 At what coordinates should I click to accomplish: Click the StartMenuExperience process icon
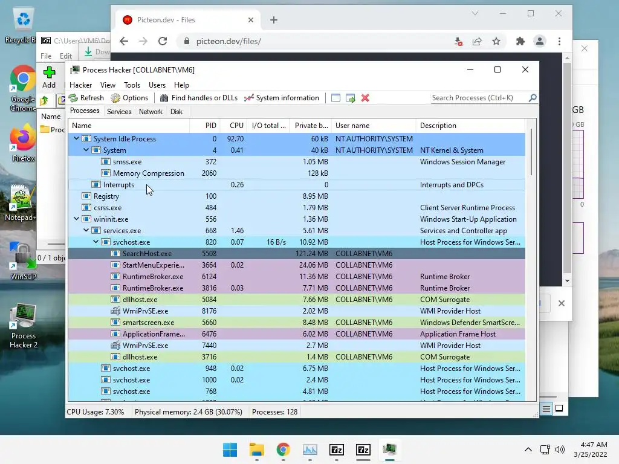(x=115, y=265)
